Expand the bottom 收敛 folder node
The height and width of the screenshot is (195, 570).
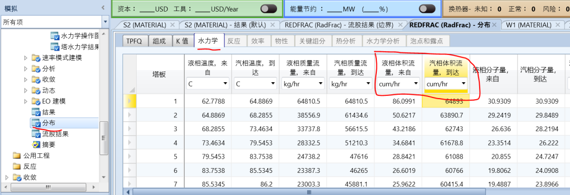[7, 178]
